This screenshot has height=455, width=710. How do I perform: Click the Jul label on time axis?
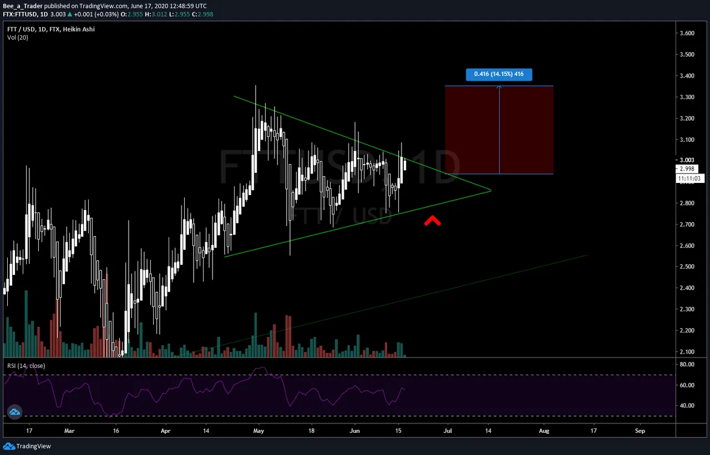click(448, 430)
